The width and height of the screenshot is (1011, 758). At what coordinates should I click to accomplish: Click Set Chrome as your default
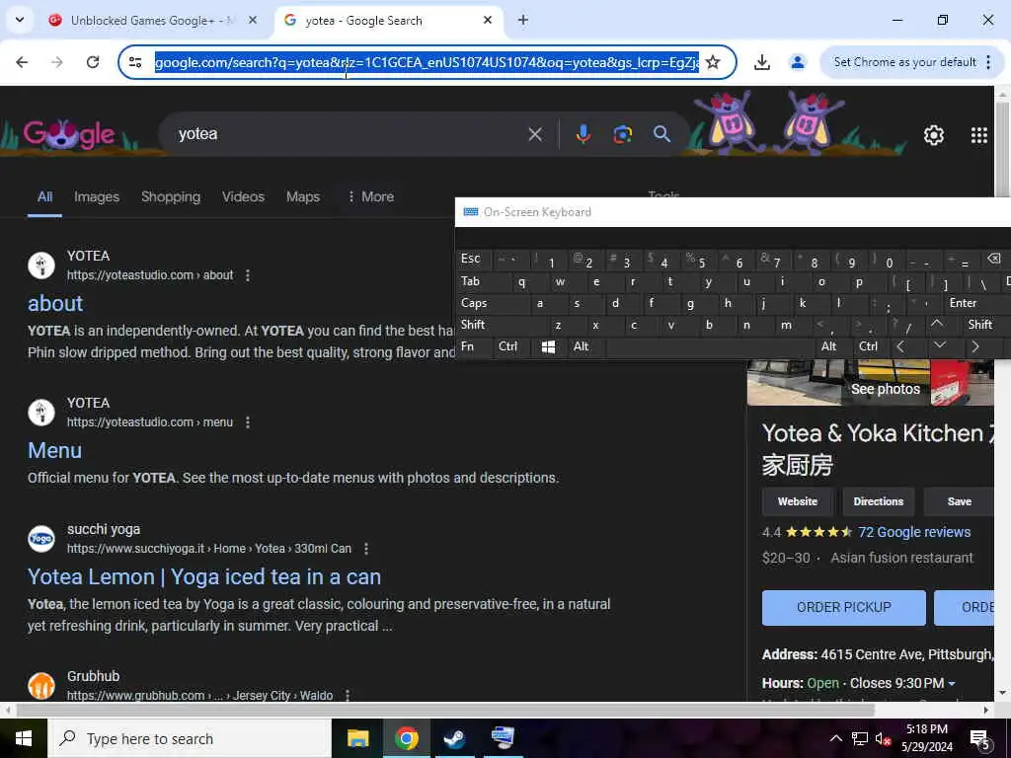click(x=904, y=62)
